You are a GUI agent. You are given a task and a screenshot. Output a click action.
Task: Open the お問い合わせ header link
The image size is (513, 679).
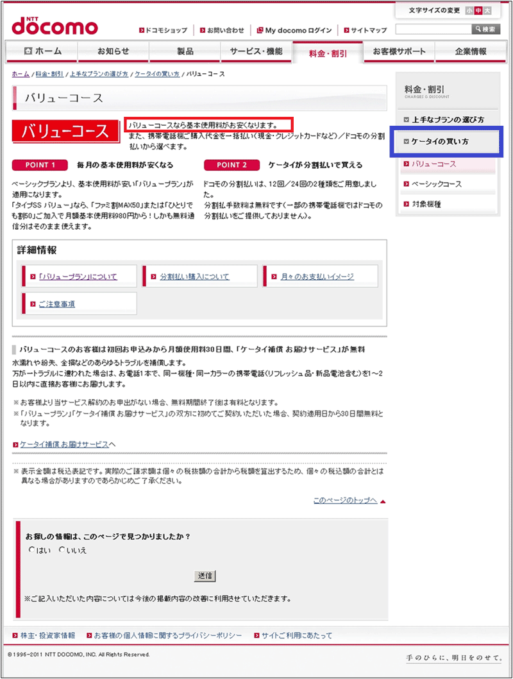pos(222,30)
